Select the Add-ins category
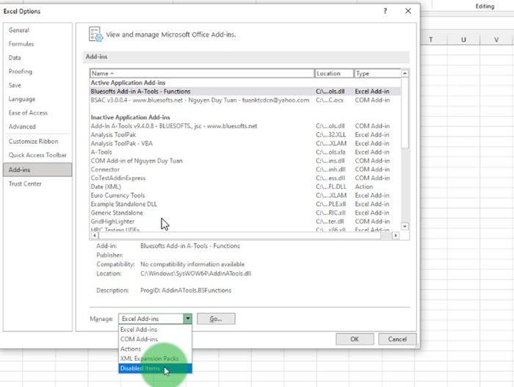Screen dimensions: 514x387 click(x=37, y=170)
